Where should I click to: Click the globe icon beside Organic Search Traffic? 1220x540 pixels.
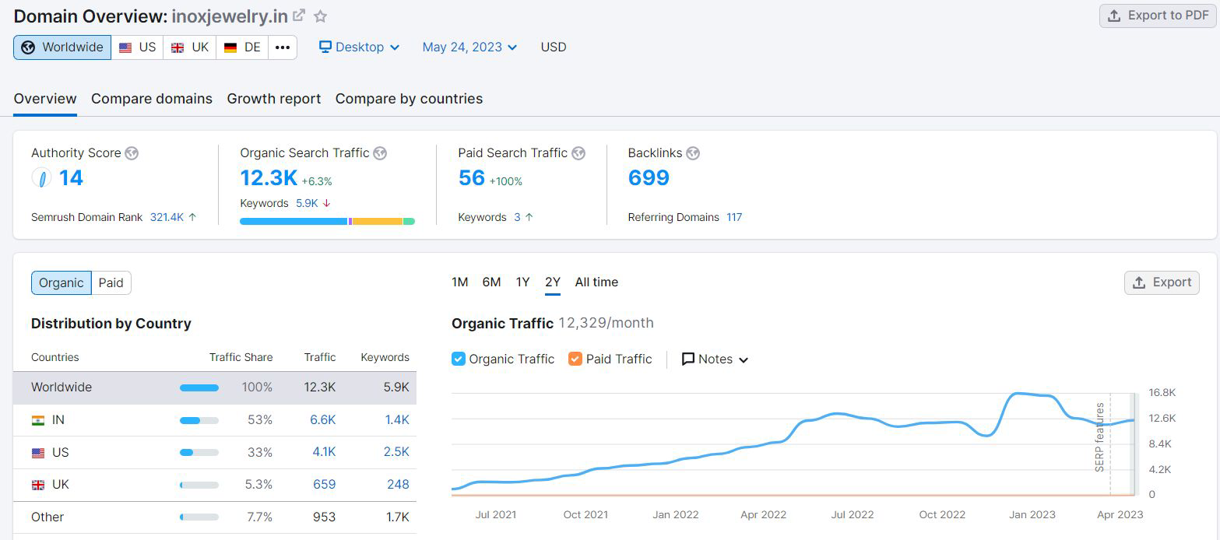(x=380, y=153)
